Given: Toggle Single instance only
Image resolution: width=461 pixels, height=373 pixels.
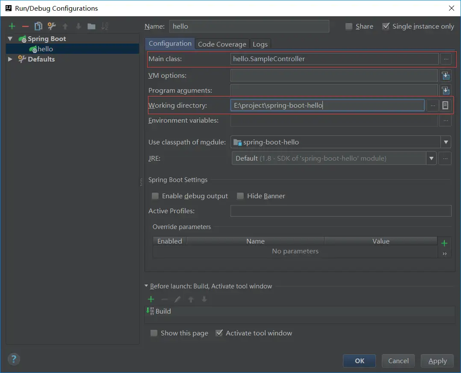Looking at the screenshot, I should (x=386, y=26).
